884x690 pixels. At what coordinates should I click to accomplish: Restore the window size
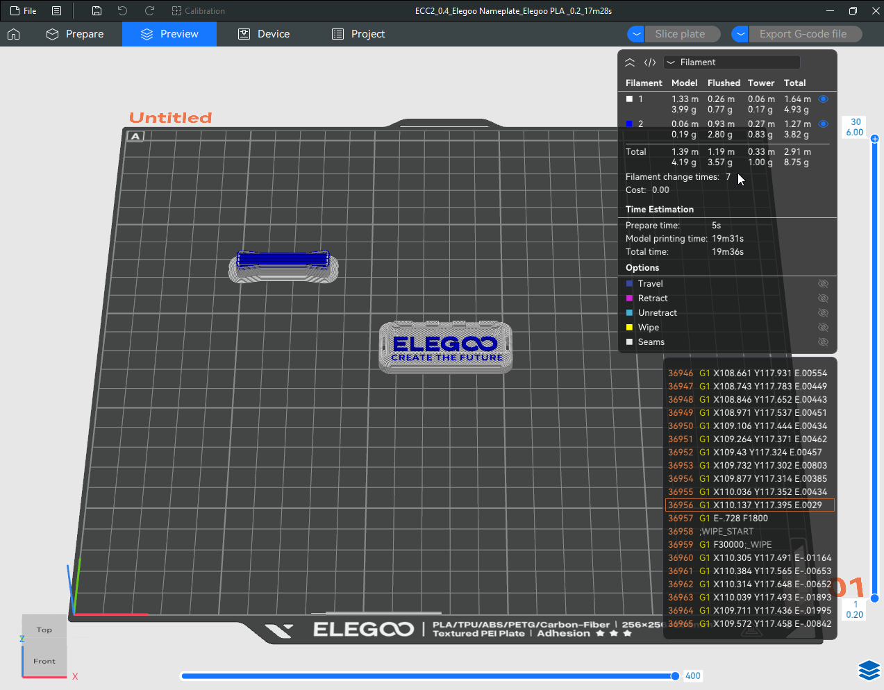click(853, 11)
